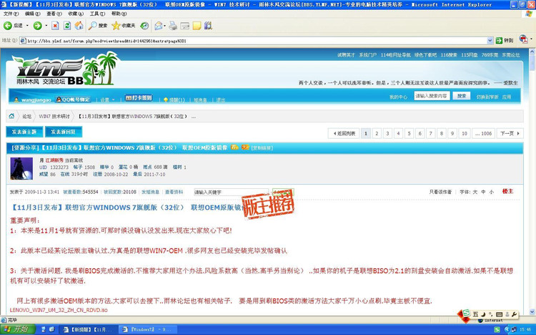Click the daily check-in button
Image resolution: width=536 pixels, height=335 pixels.
139,98
